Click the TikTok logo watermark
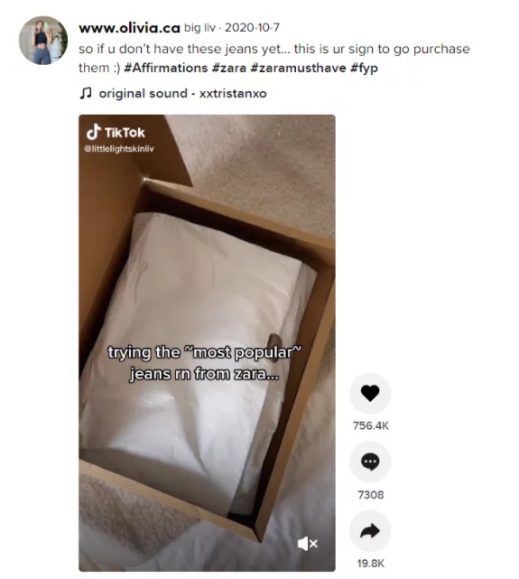The height and width of the screenshot is (579, 519). [x=116, y=132]
